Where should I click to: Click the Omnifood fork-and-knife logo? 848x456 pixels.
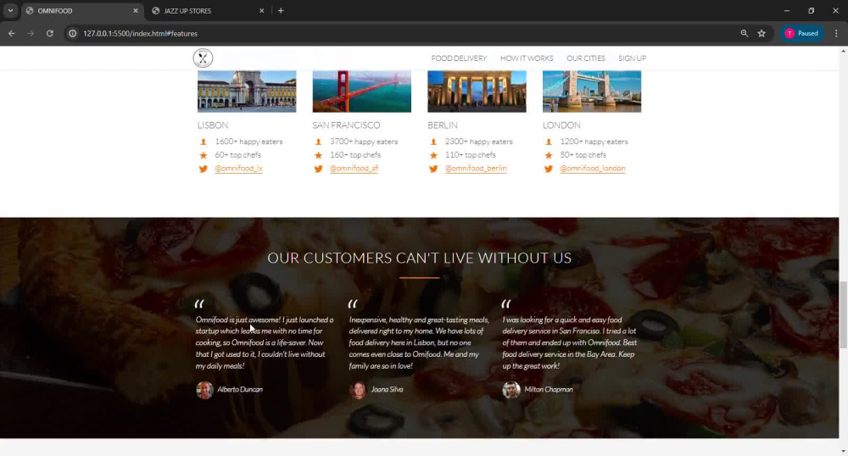click(203, 58)
